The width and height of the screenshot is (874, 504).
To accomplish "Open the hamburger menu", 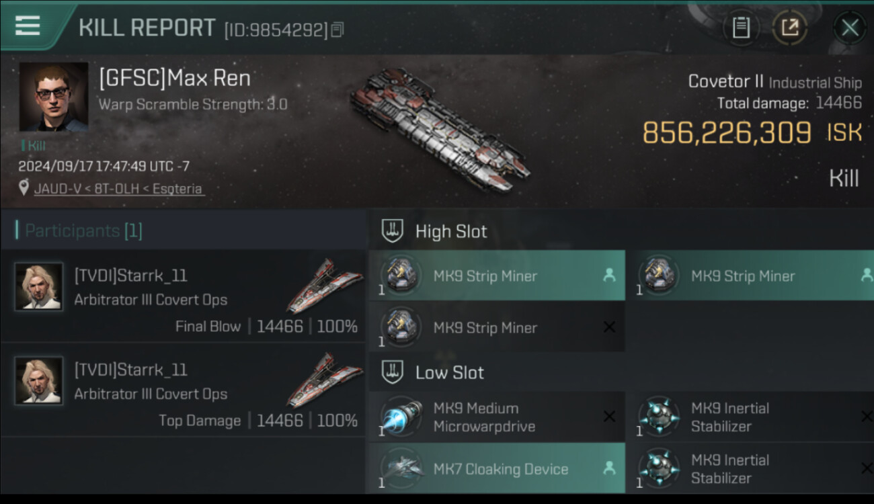I will 27,26.
